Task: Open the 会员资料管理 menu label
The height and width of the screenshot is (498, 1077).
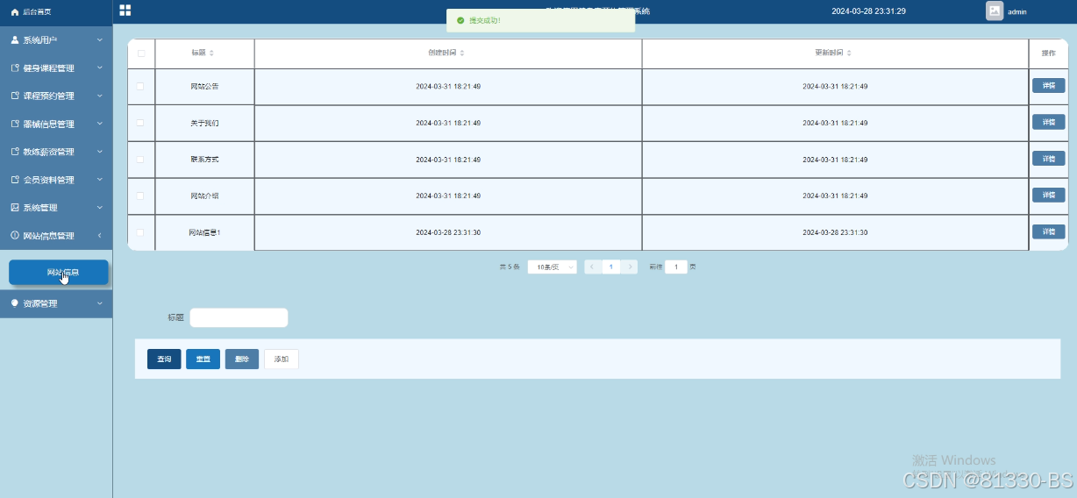Action: point(49,180)
